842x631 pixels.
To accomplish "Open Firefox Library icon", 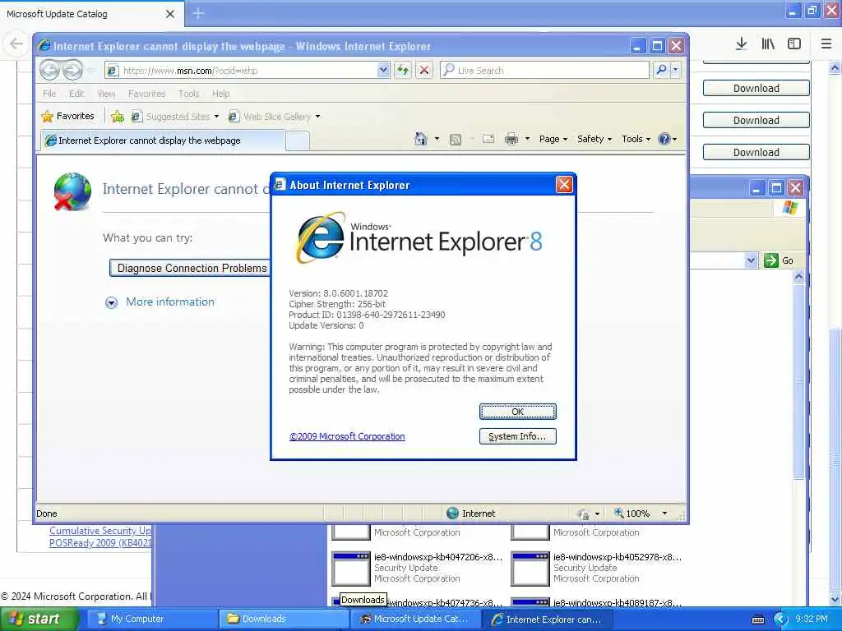I will pyautogui.click(x=768, y=44).
